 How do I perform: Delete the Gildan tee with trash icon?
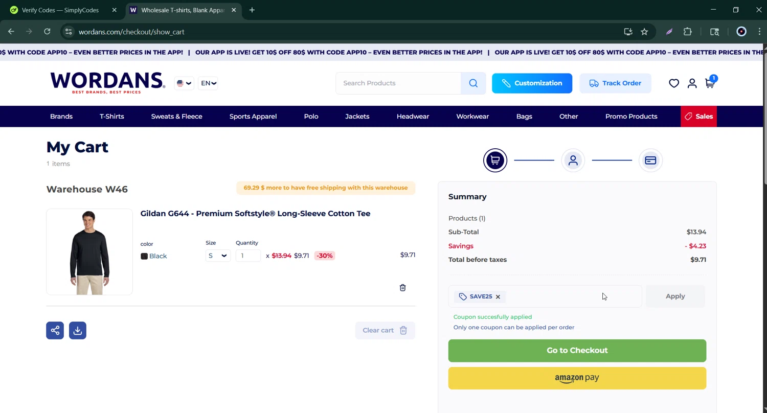coord(402,288)
